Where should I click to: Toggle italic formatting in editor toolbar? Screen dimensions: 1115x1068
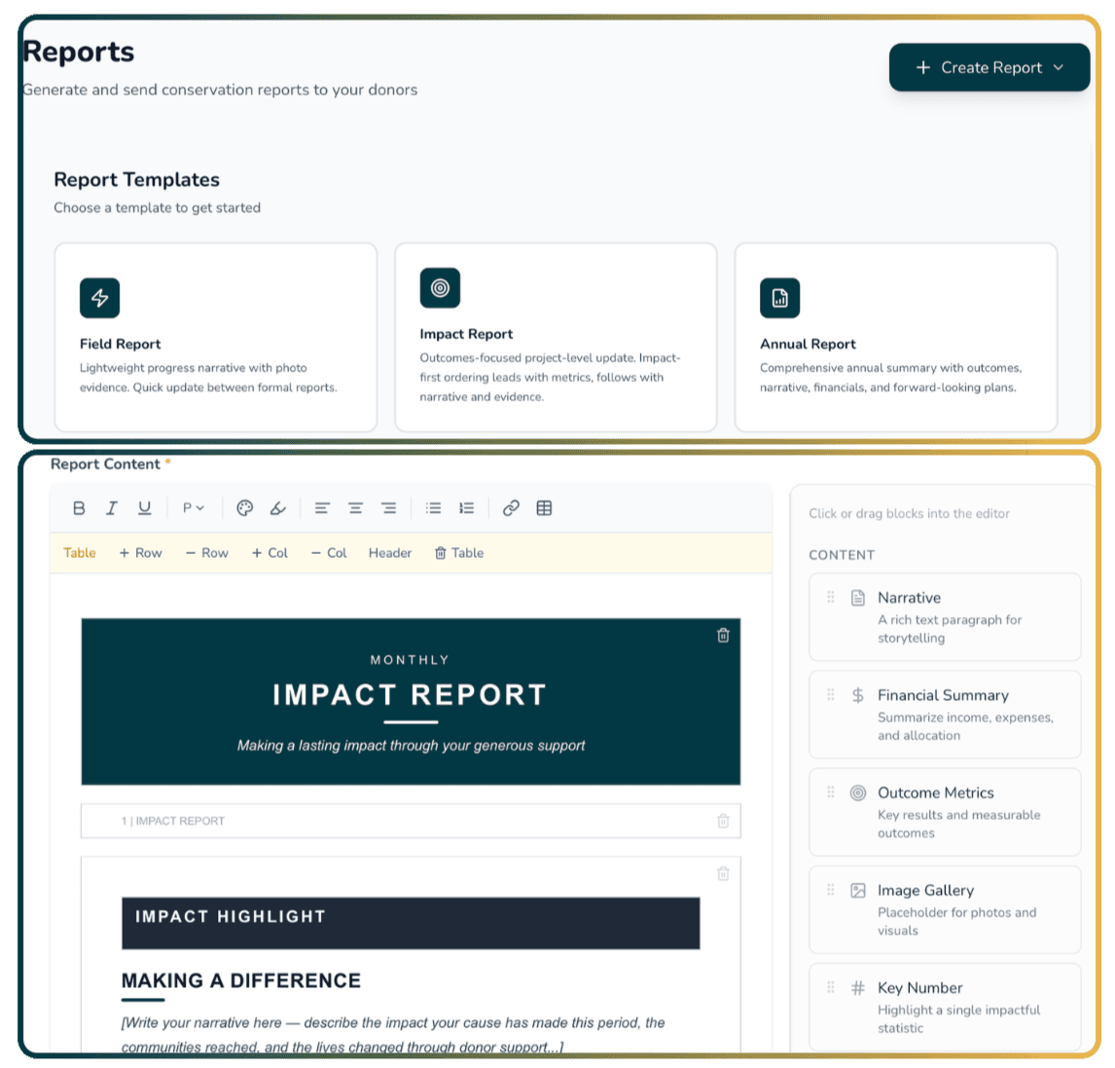(112, 508)
